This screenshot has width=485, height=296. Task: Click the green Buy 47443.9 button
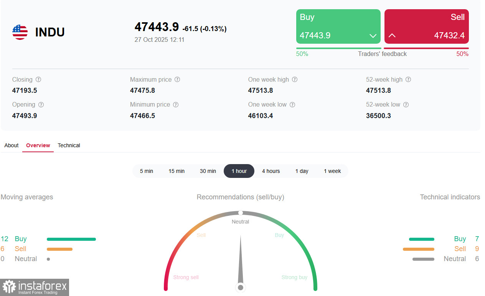pyautogui.click(x=338, y=26)
